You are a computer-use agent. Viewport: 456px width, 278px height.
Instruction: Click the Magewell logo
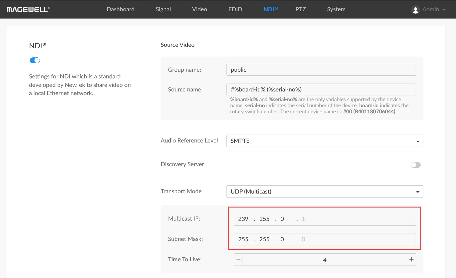tap(28, 9)
